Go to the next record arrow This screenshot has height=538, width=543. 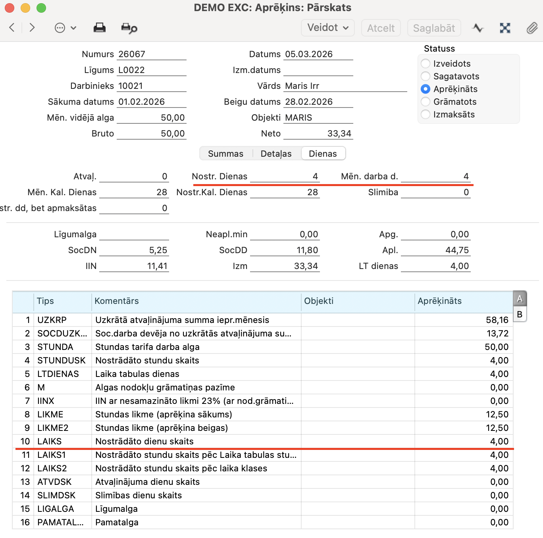pyautogui.click(x=32, y=28)
